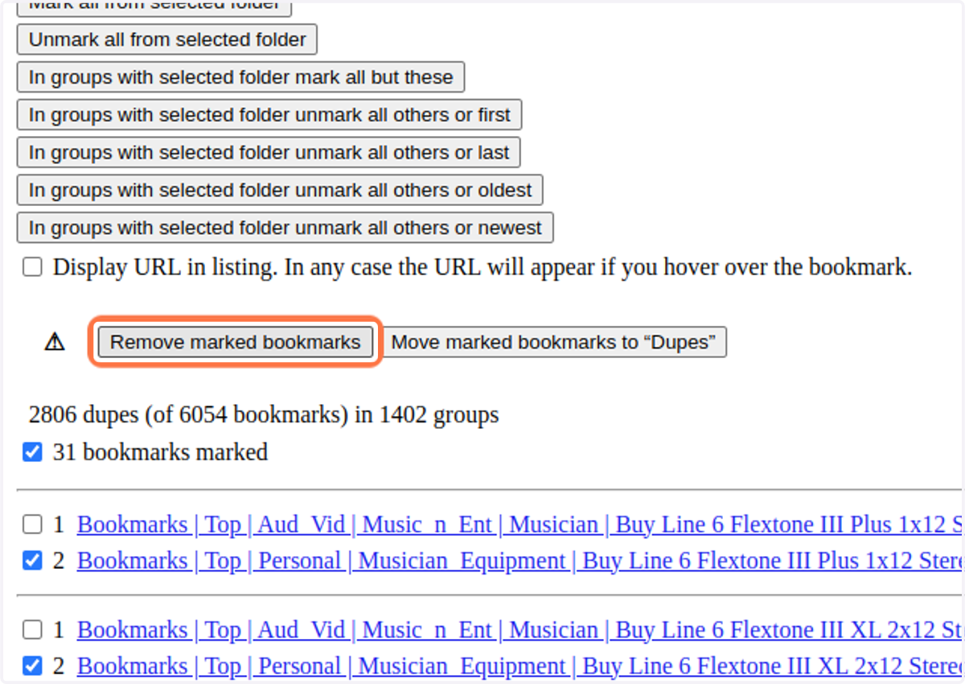Click the "Display URL in listing" description text
This screenshot has height=684, width=965.
point(482,267)
